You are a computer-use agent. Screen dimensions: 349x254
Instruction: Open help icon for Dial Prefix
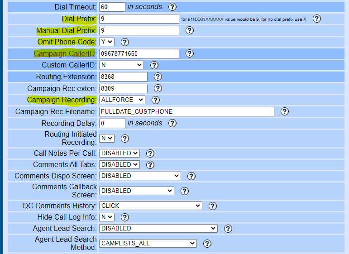coord(317,19)
